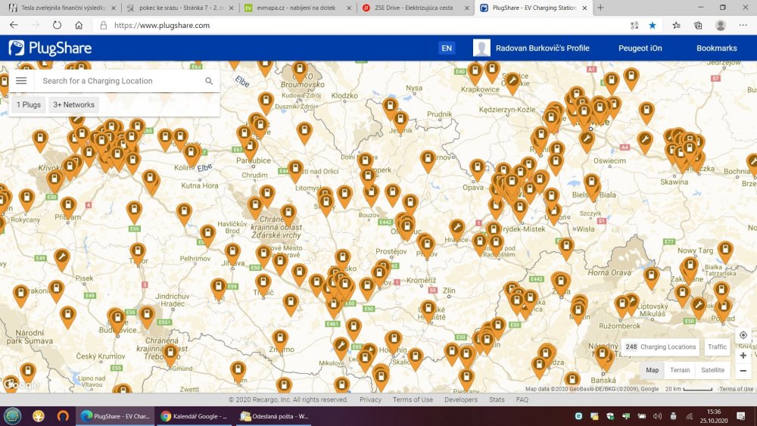Switch to Terrain view
Image resolution: width=757 pixels, height=426 pixels.
tap(680, 370)
